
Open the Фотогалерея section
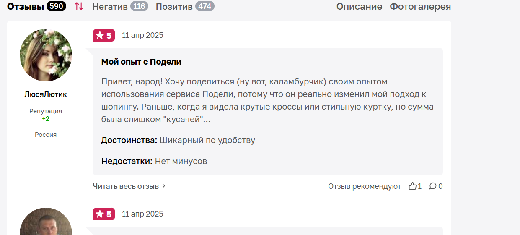click(x=420, y=6)
